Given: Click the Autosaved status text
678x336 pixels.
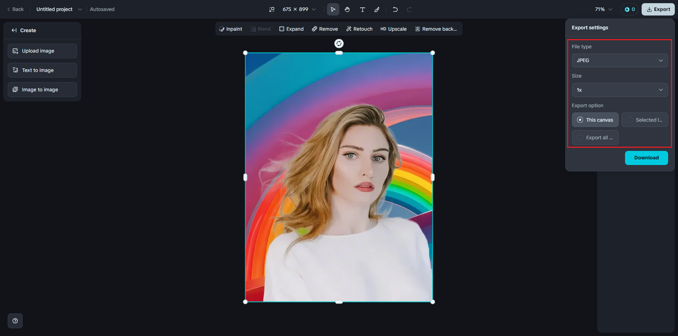Looking at the screenshot, I should tap(102, 10).
